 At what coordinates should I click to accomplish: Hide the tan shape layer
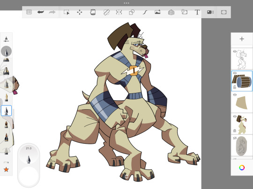click(x=235, y=95)
